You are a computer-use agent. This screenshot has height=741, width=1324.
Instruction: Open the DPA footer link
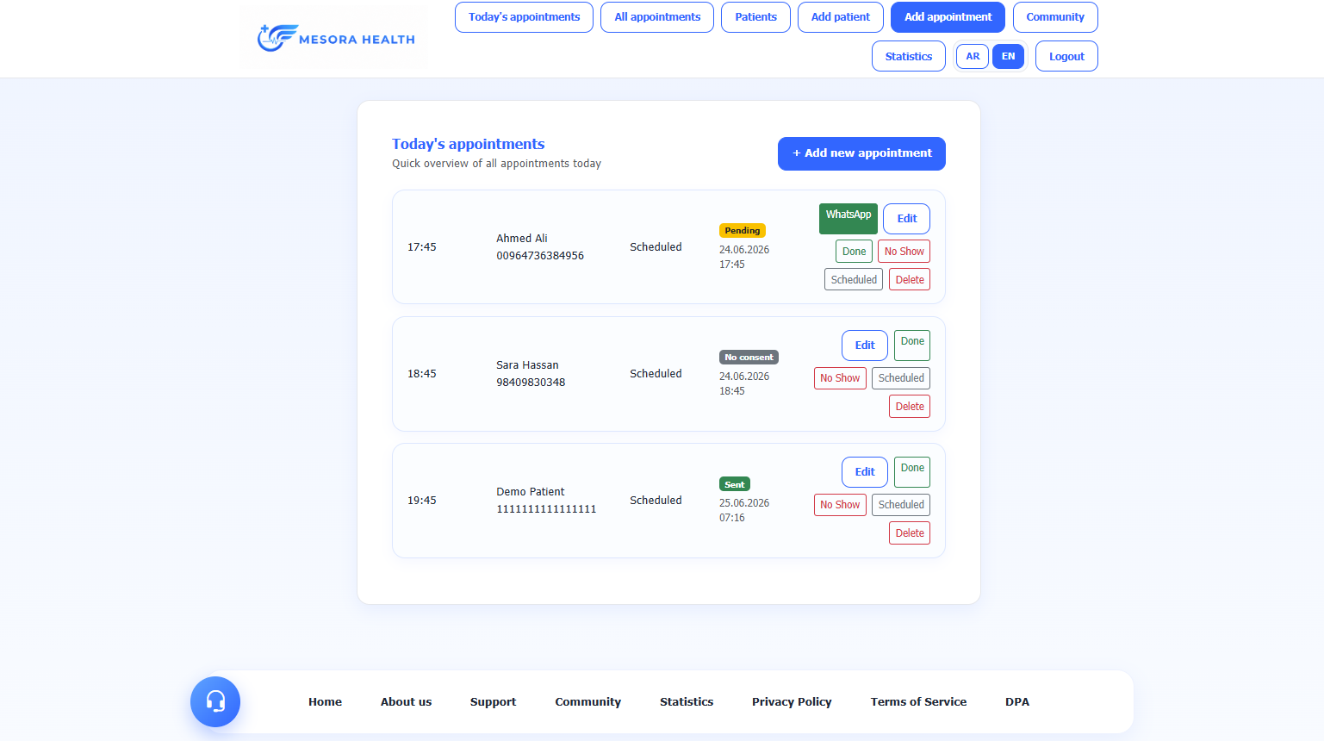1017,702
